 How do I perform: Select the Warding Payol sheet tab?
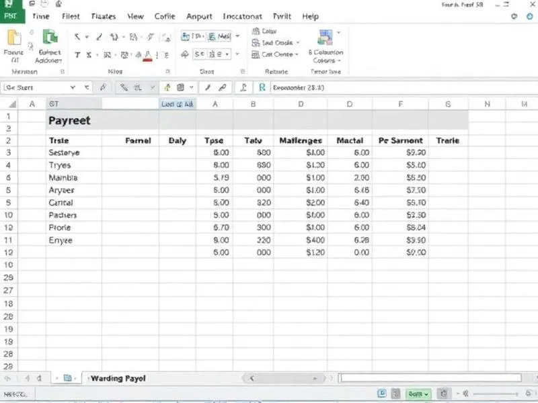[118, 378]
